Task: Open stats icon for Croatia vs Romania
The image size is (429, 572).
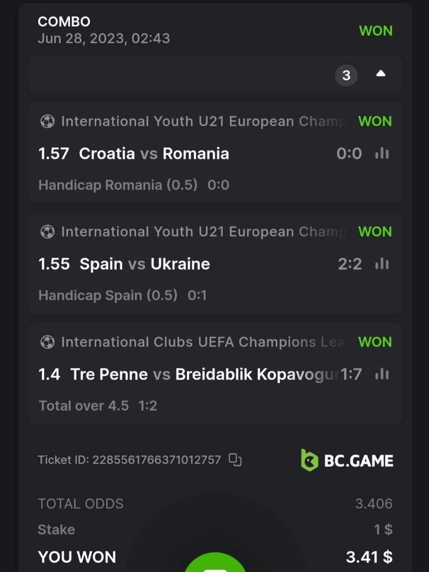Action: pyautogui.click(x=382, y=153)
